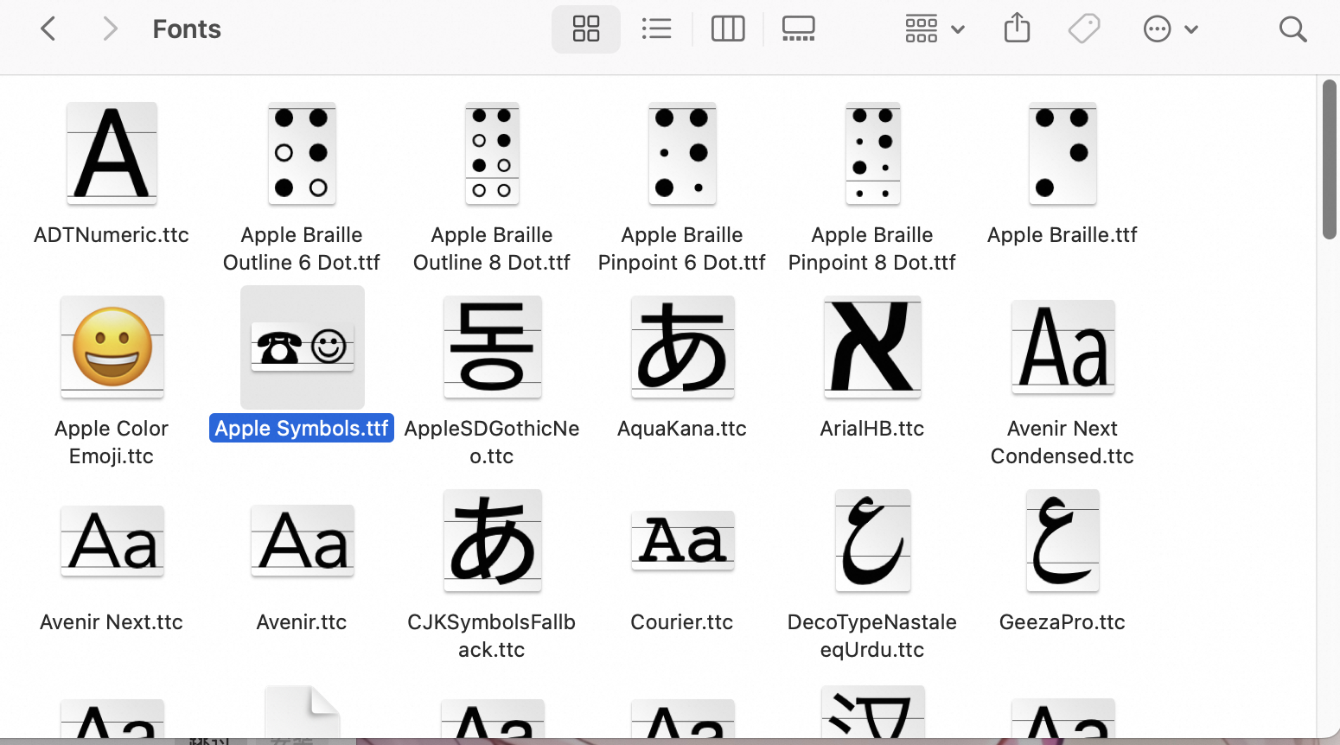Go forward with the right chevron button
Screen dimensions: 1340x745
point(110,29)
